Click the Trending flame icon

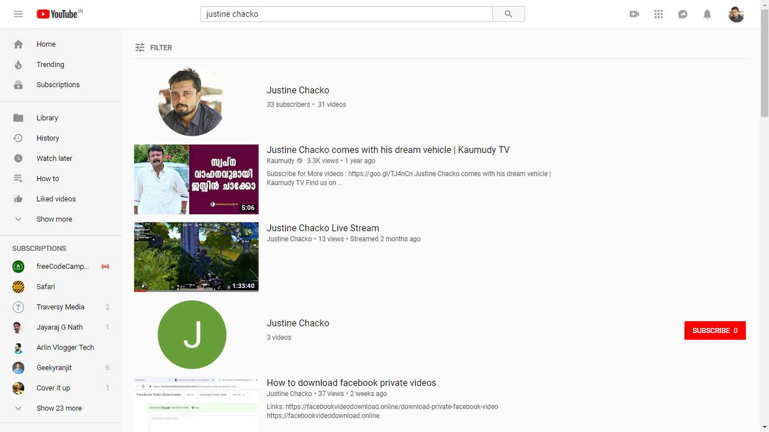(18, 64)
